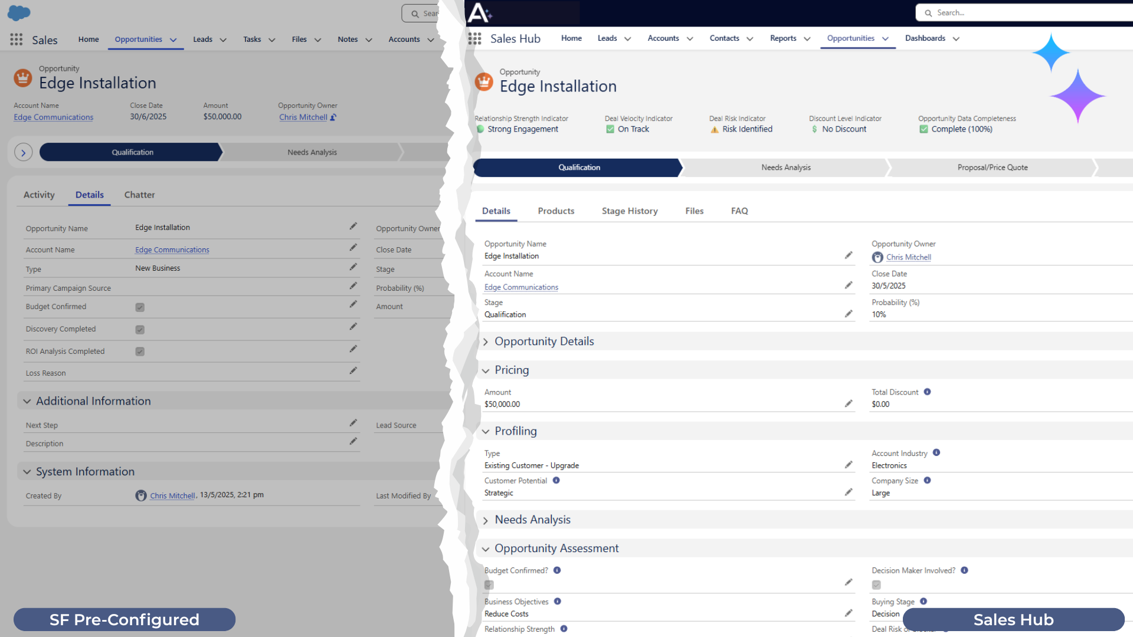Edit the Stage Qualification field pencil
The height and width of the screenshot is (637, 1133).
tap(848, 314)
